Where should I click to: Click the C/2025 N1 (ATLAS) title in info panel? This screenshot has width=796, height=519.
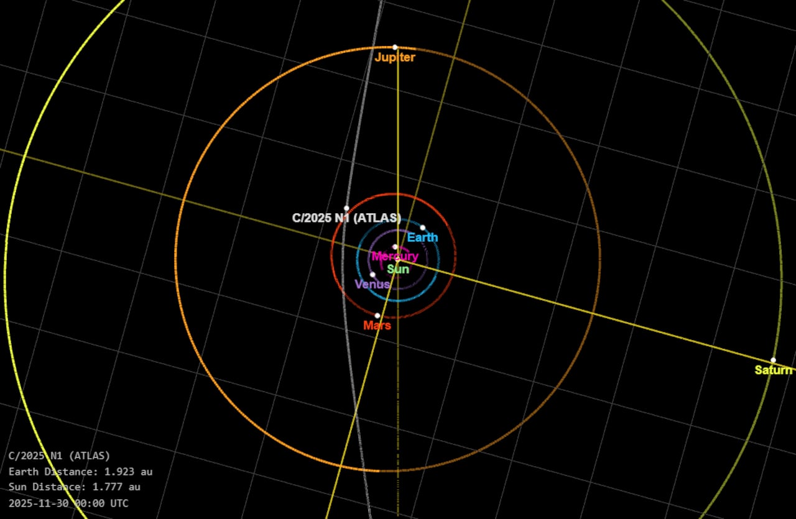click(x=59, y=456)
